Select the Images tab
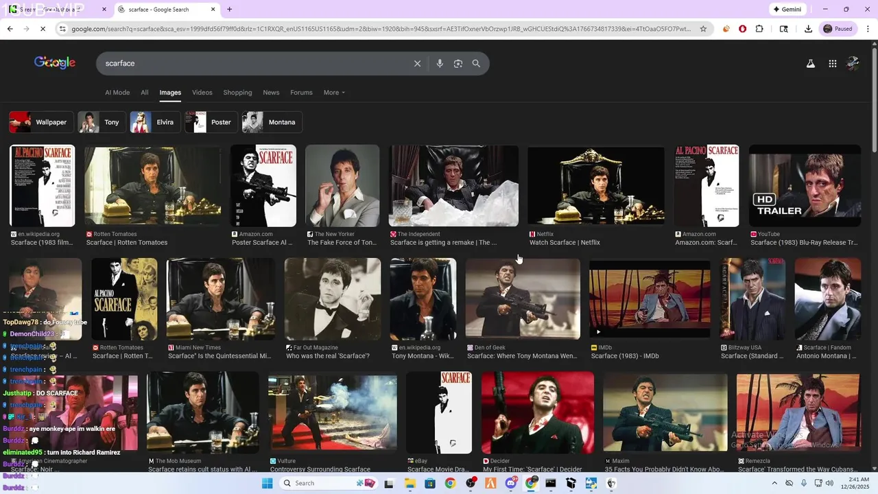This screenshot has height=494, width=878. pos(170,93)
